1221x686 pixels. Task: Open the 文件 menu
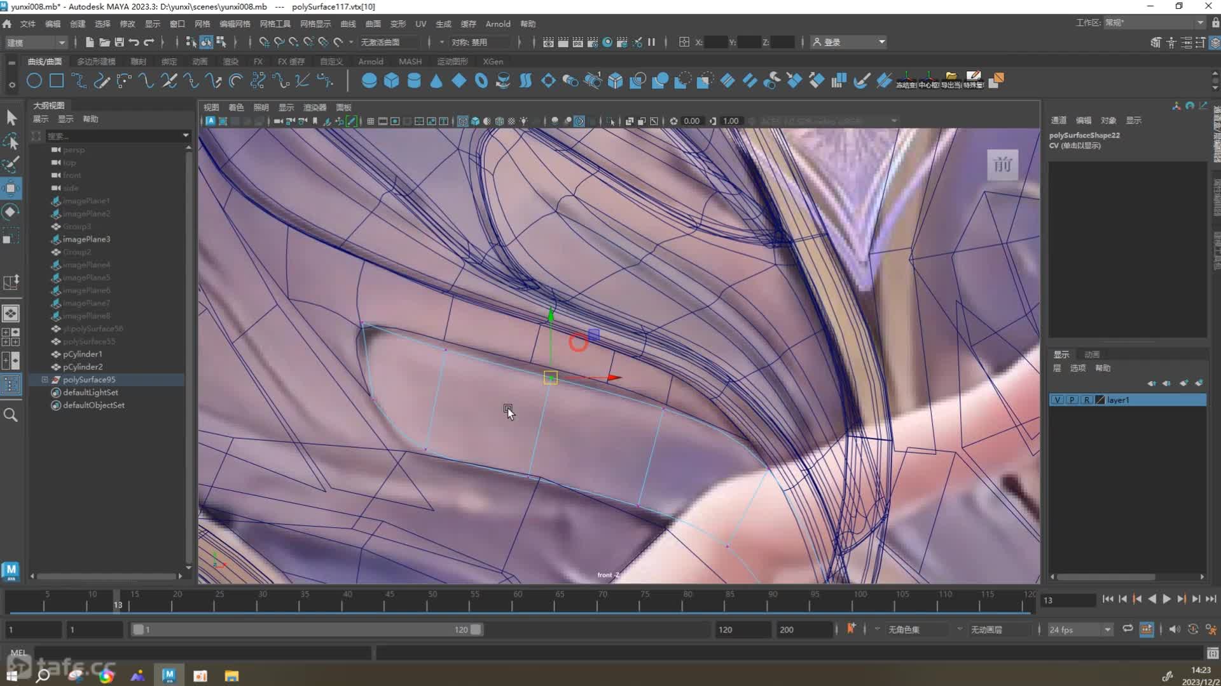(28, 24)
